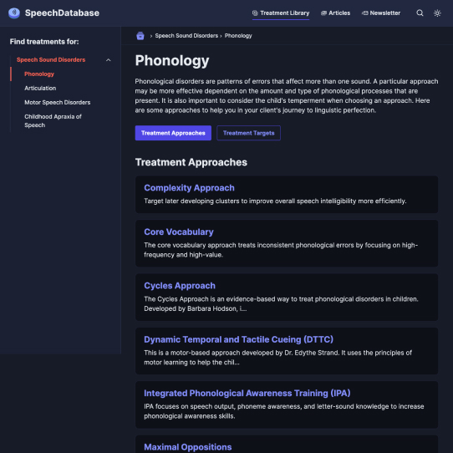Click the phonological disorders intro paragraph
Viewport: 453px width, 453px height.
click(x=287, y=95)
